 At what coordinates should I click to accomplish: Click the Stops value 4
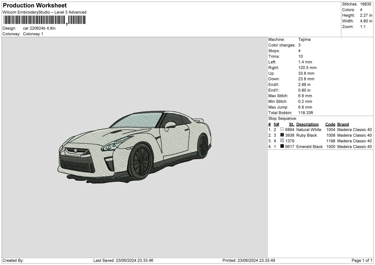pos(299,51)
